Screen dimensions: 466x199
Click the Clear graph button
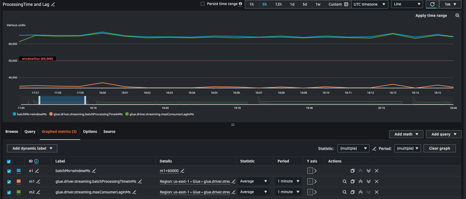pyautogui.click(x=439, y=148)
